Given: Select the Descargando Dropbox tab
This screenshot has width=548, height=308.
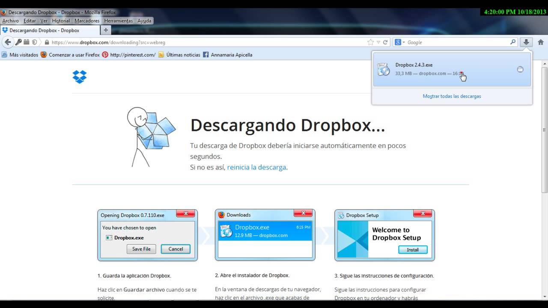Looking at the screenshot, I should [50, 30].
